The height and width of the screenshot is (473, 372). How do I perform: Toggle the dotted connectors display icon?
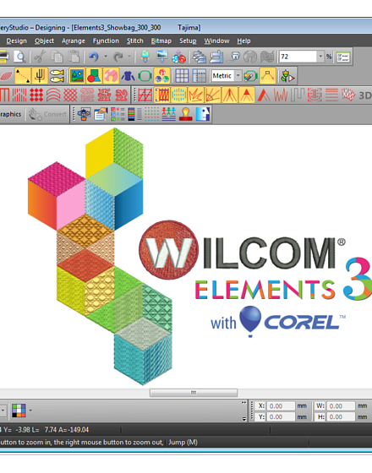(23, 75)
